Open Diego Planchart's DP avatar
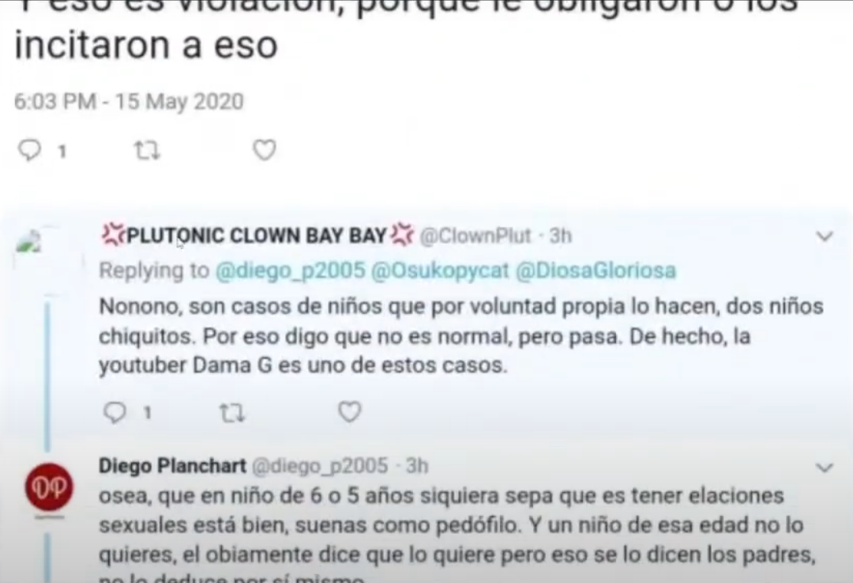Image resolution: width=853 pixels, height=583 pixels. [50, 487]
